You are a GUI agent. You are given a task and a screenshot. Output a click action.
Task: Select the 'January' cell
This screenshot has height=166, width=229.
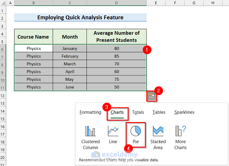coord(70,48)
